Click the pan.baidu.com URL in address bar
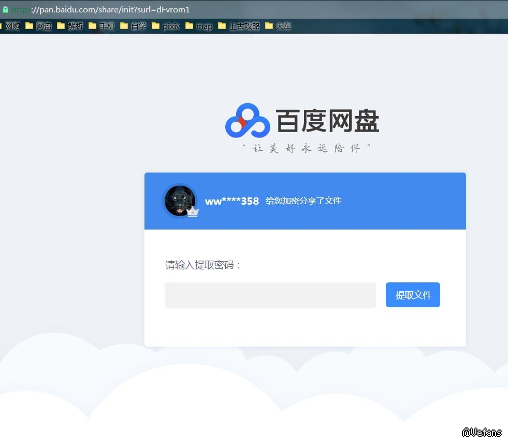The image size is (508, 443). click(101, 9)
